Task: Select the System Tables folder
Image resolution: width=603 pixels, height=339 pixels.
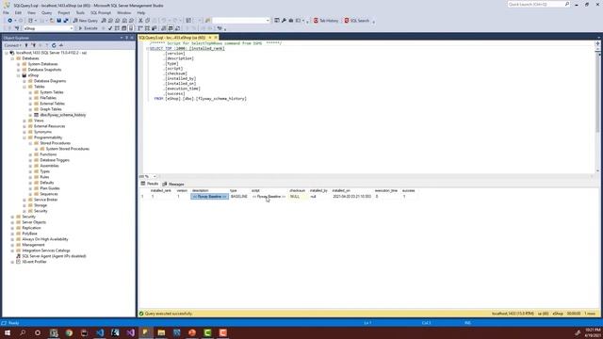Action: 52,92
